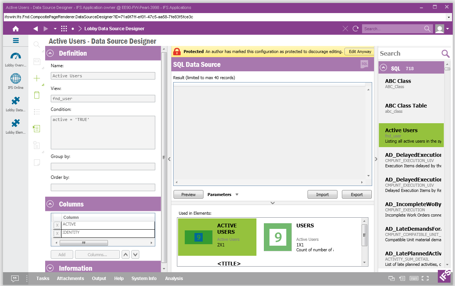Refresh the page using reload icon
The height and width of the screenshot is (286, 455).
pyautogui.click(x=356, y=29)
